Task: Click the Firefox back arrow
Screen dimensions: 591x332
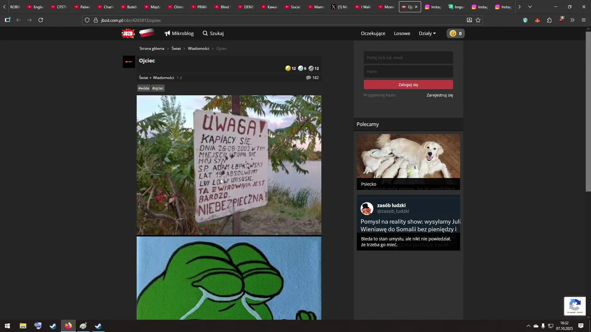Action: click(x=18, y=20)
